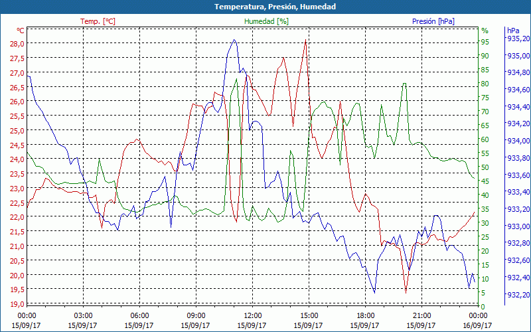Click the green '%' humidity unit label
The width and height of the screenshot is (531, 332).
pos(485,31)
